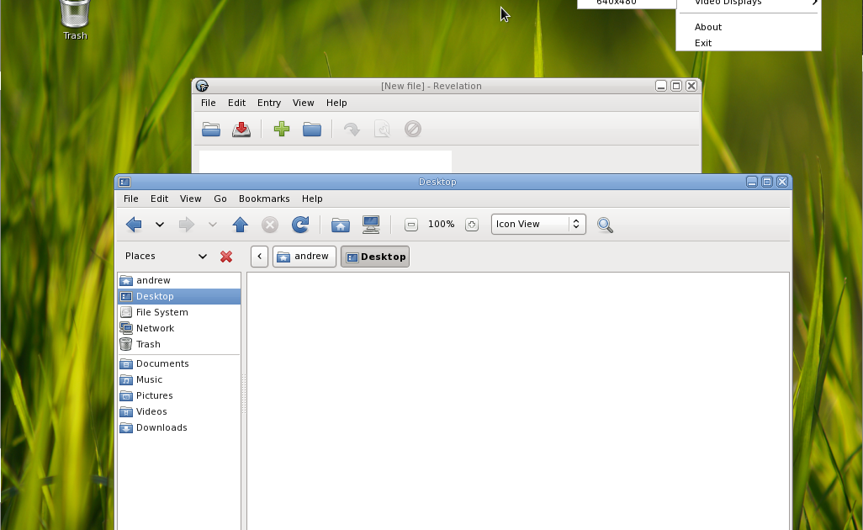
Task: Click the Add folder icon in Revelation
Action: click(312, 130)
